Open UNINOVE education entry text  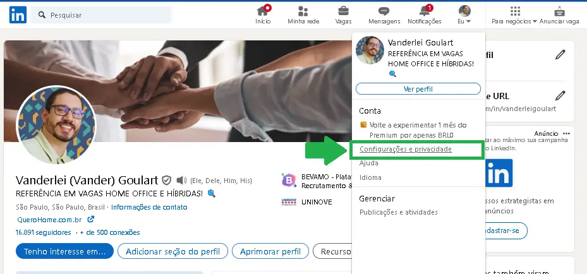click(x=317, y=202)
